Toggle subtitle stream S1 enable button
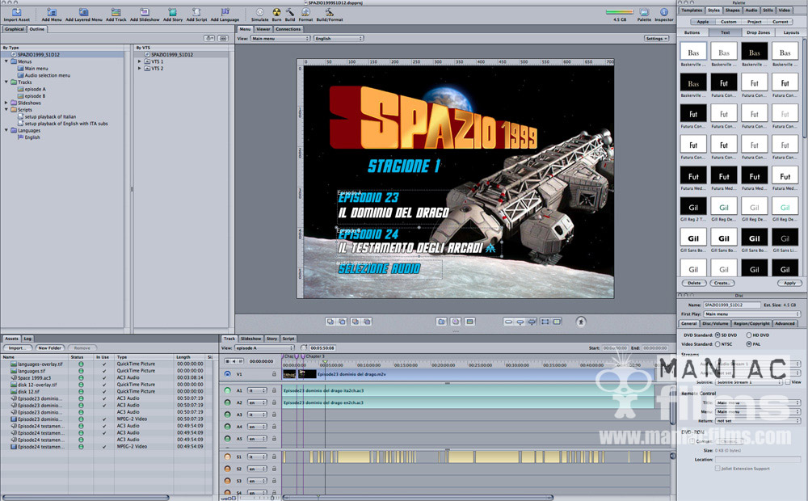This screenshot has width=808, height=501. tap(227, 457)
